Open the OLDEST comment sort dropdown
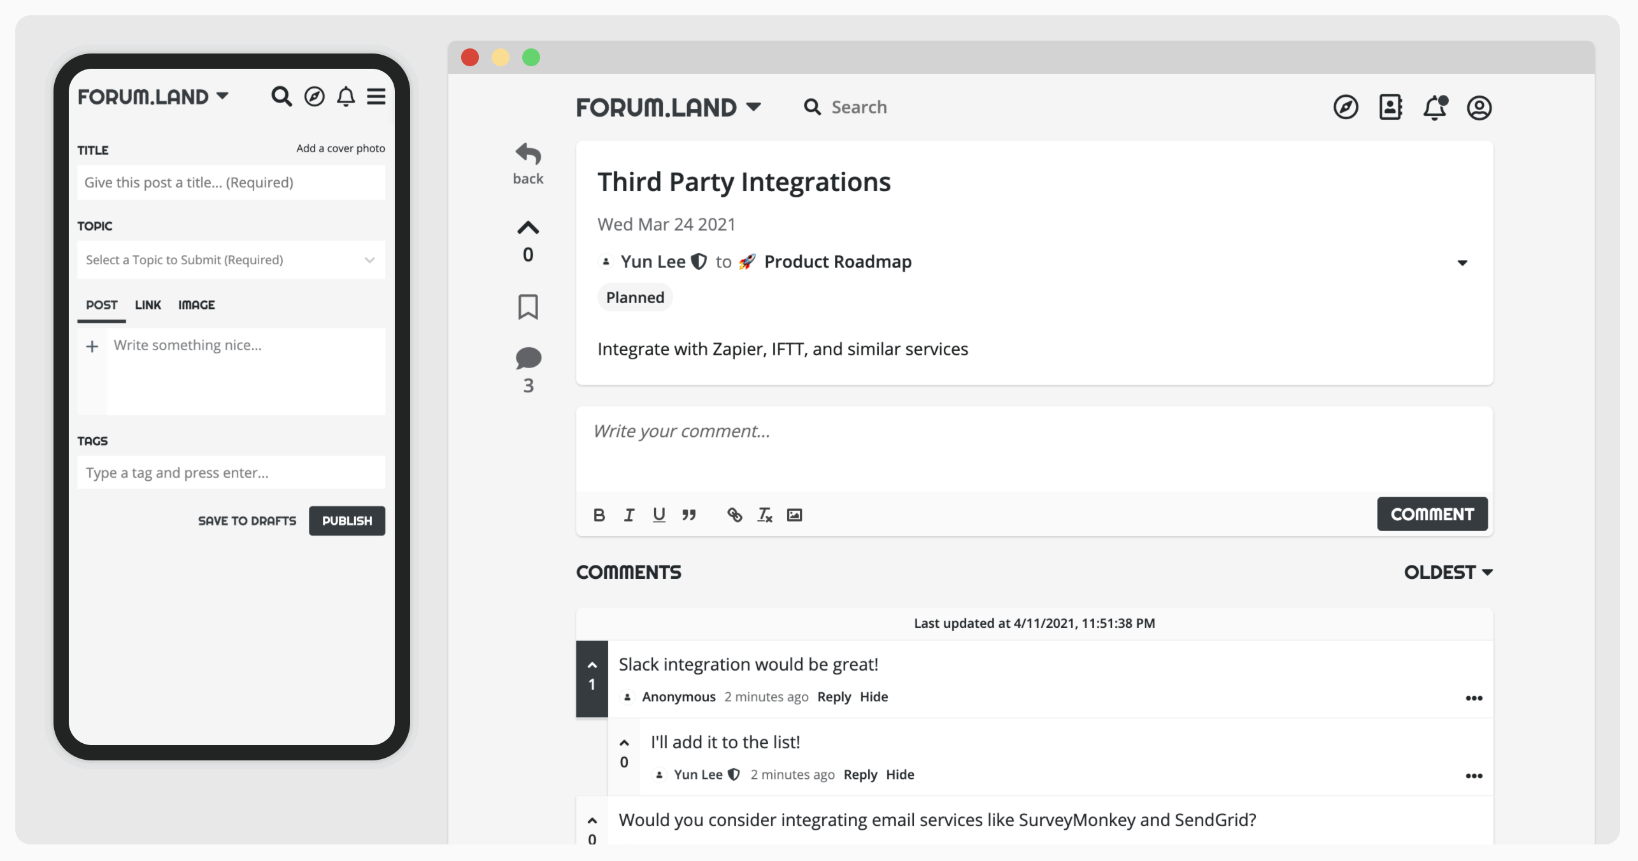The height and width of the screenshot is (861, 1638). click(x=1448, y=573)
